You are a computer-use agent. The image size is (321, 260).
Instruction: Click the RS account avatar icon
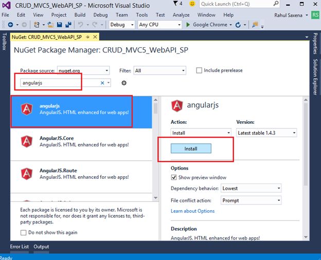(315, 15)
